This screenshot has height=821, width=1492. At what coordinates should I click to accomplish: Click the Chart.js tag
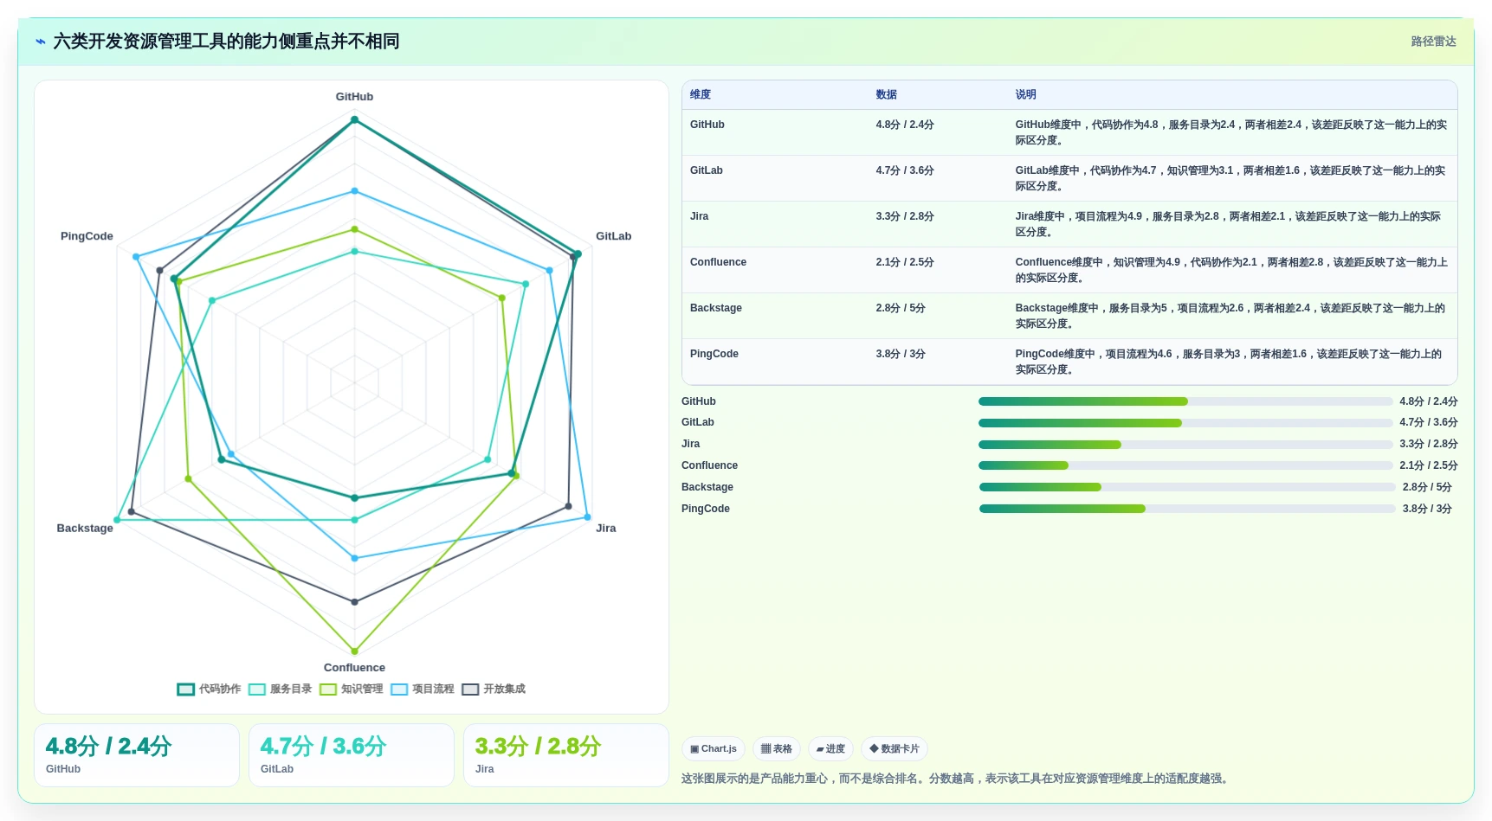[714, 749]
